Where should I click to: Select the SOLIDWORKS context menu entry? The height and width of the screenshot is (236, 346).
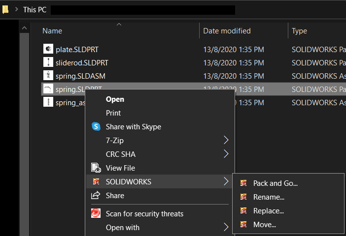[159, 181]
